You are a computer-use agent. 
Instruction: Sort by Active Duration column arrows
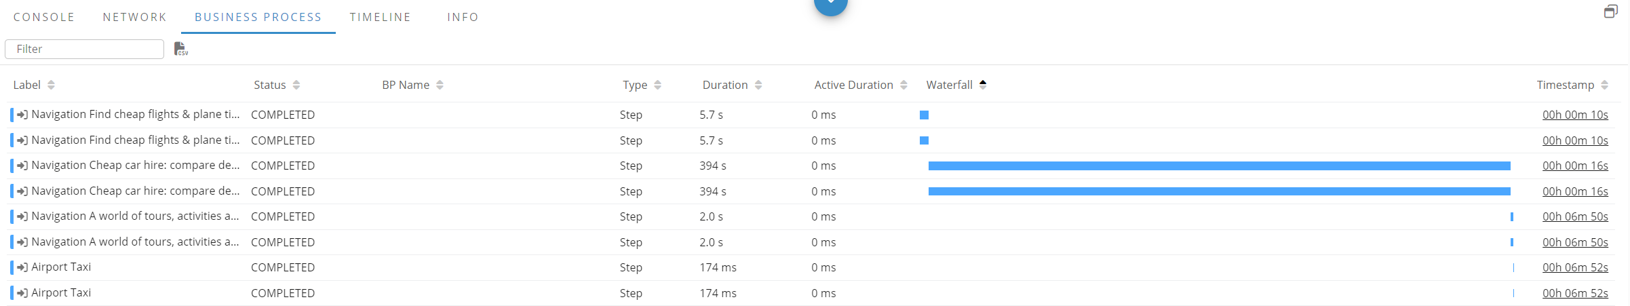pos(904,85)
